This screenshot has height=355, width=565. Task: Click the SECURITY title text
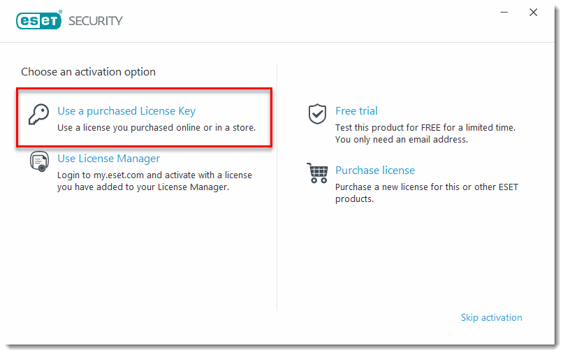point(95,21)
